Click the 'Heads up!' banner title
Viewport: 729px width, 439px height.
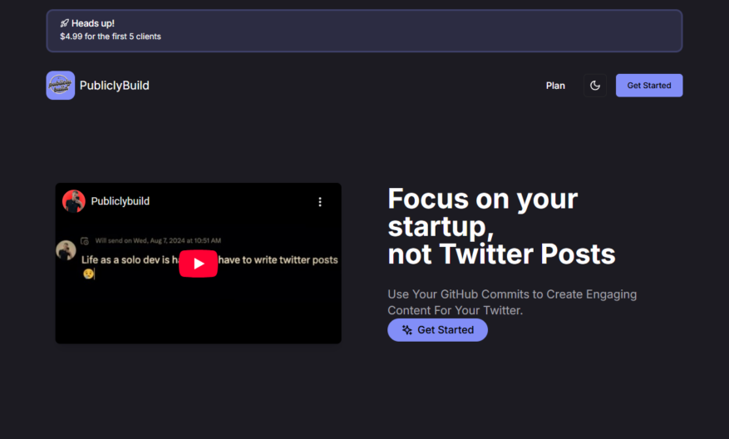93,23
